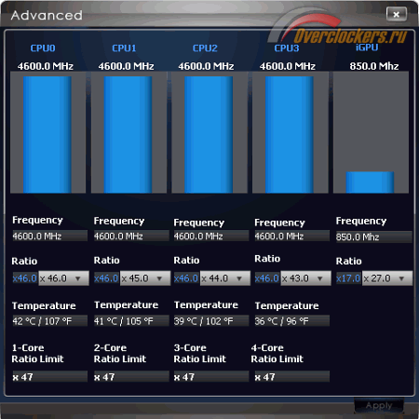Click iGPU current ratio value x17.0

(348, 278)
